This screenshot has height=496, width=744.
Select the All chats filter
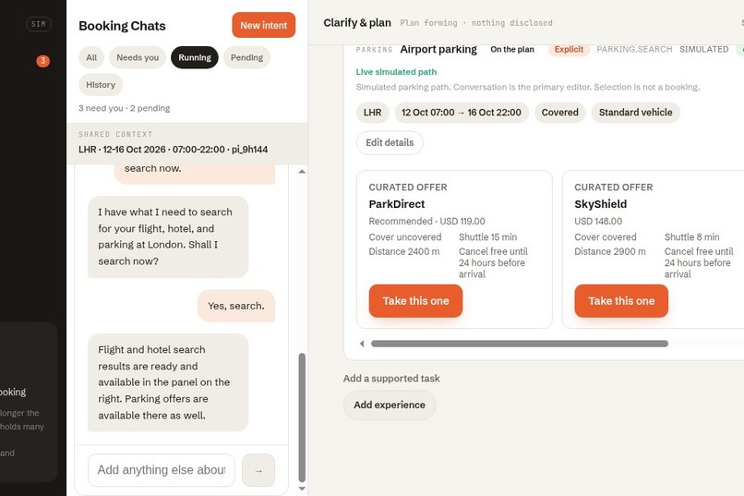point(91,57)
